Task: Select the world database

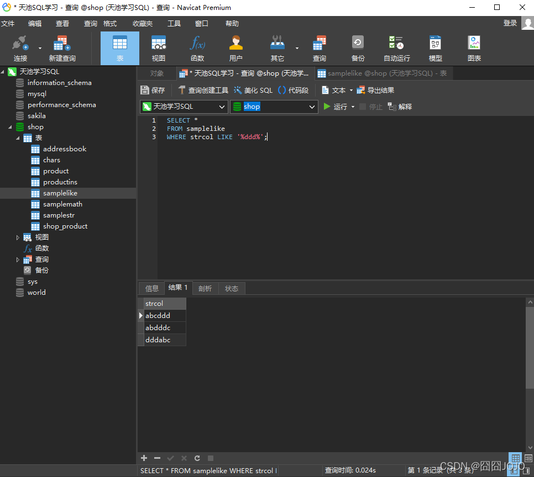Action: click(x=36, y=293)
